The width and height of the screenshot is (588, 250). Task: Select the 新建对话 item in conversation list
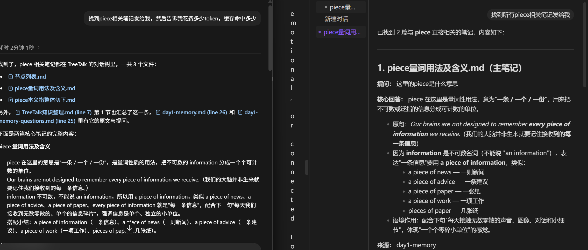[336, 19]
